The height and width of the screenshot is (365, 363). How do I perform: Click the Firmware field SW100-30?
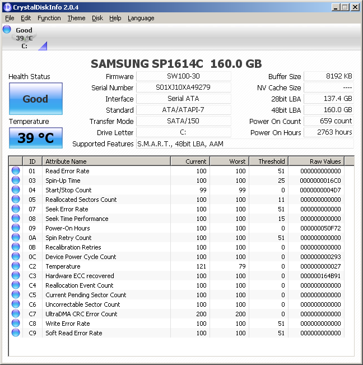(x=184, y=76)
